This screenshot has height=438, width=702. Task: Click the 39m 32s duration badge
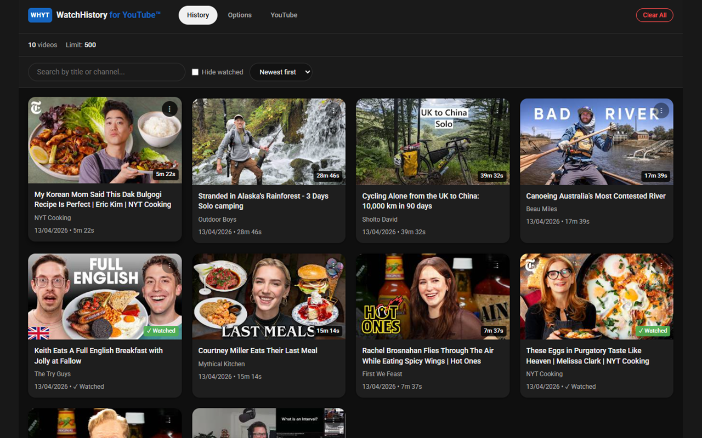491,176
